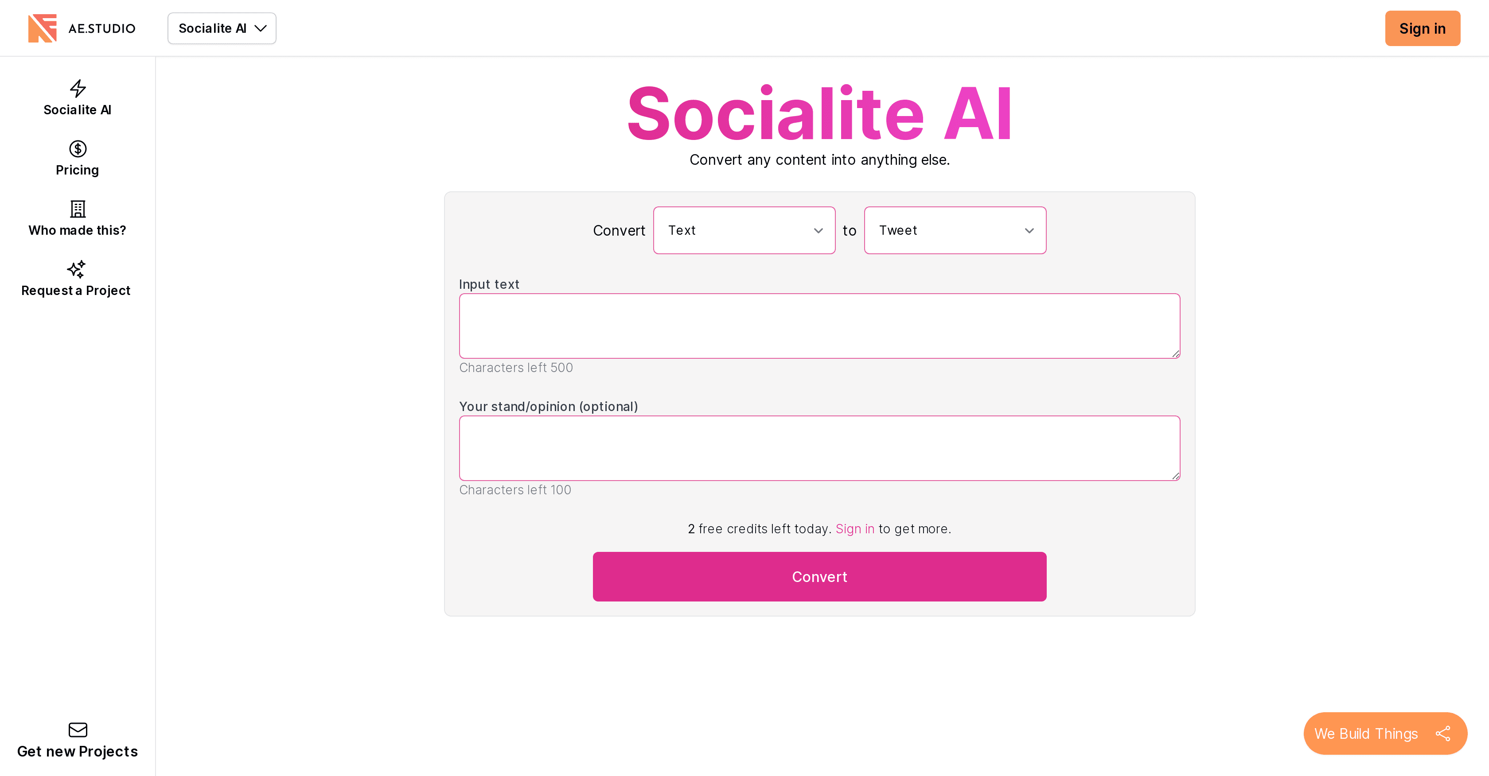Expand the Socialite AI app switcher

point(222,28)
